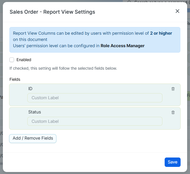Click the Custom Label input under Status
Image resolution: width=190 pixels, height=174 pixels.
pyautogui.click(x=95, y=121)
